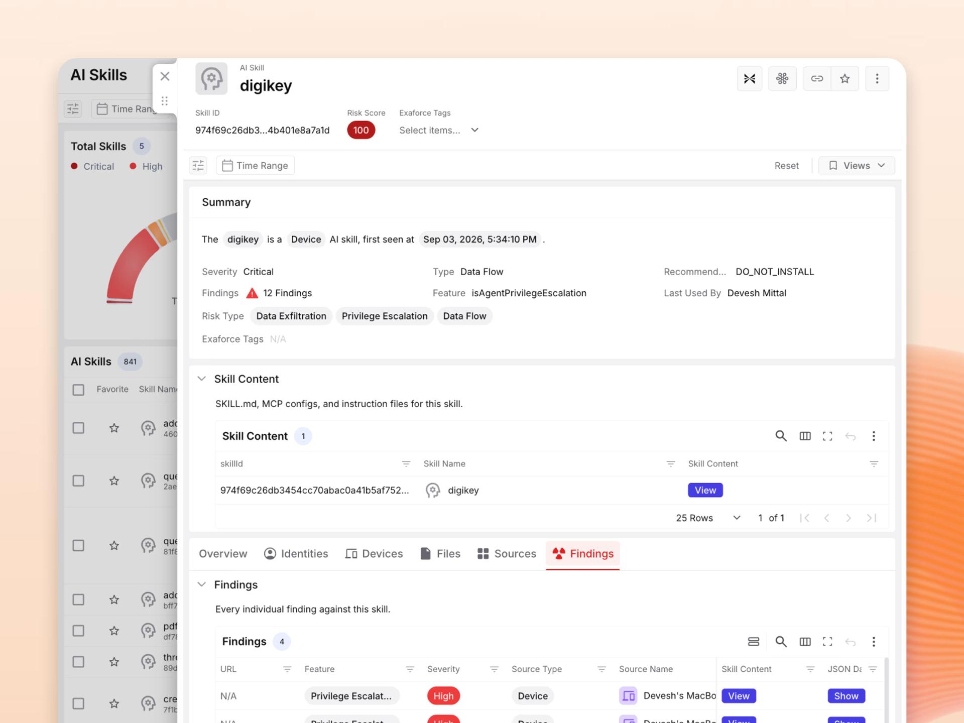Collapse the Findings section chevron
Screen dimensions: 964x723
coord(202,584)
